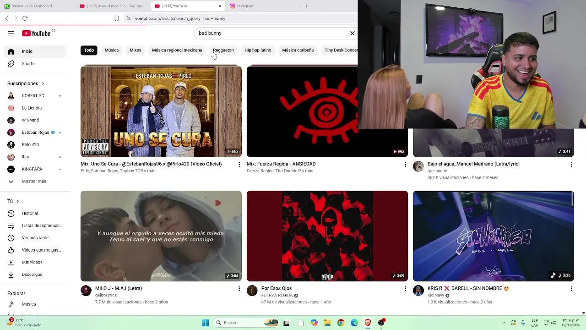586x330 pixels.
Task: Open options for MILO J M.A.I video
Action: [x=239, y=289]
